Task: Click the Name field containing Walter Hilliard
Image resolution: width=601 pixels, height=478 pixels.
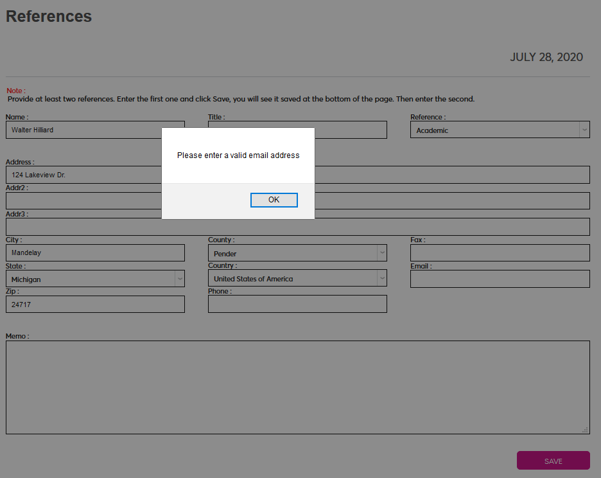Action: (83, 130)
